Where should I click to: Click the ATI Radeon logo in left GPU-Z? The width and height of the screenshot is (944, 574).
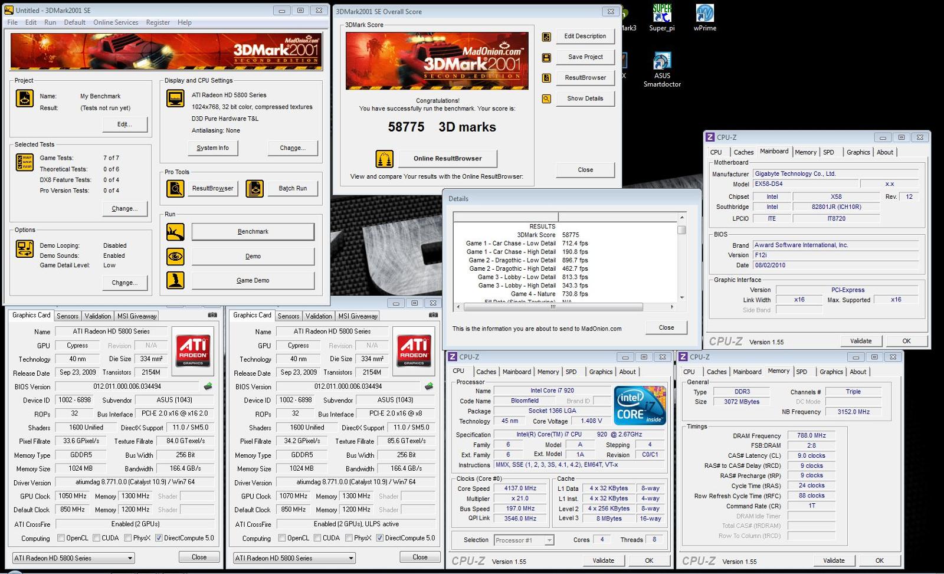[193, 350]
